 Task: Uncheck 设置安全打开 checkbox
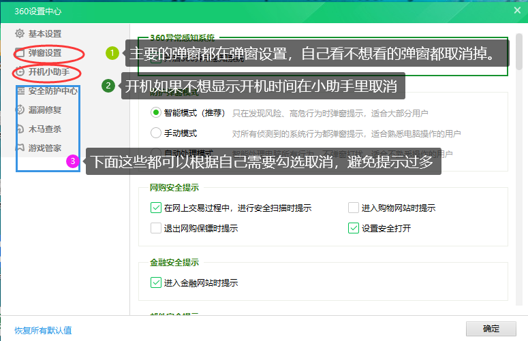[353, 228]
